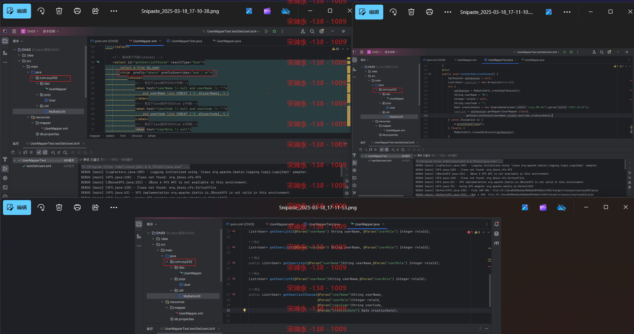Collapse UserMapperTest result node in 17-10-38

pyautogui.click(x=15, y=160)
